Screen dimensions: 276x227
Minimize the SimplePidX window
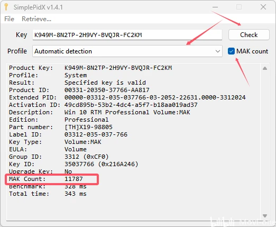point(215,7)
